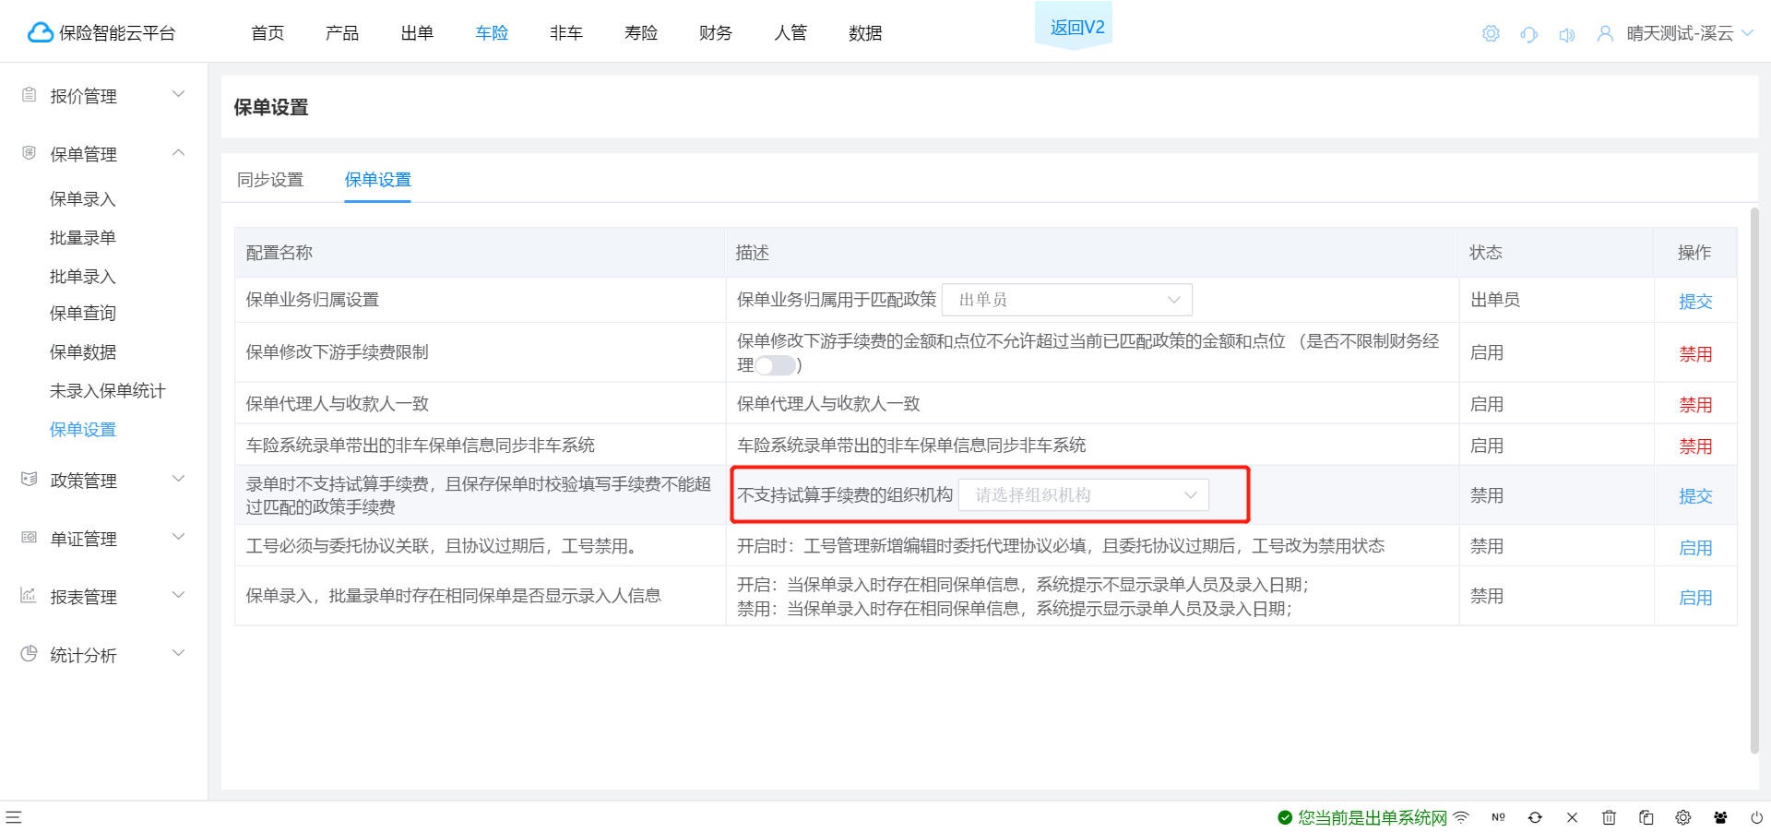Click the vertical scrollbar on the right
1771x832 pixels.
point(1754,480)
